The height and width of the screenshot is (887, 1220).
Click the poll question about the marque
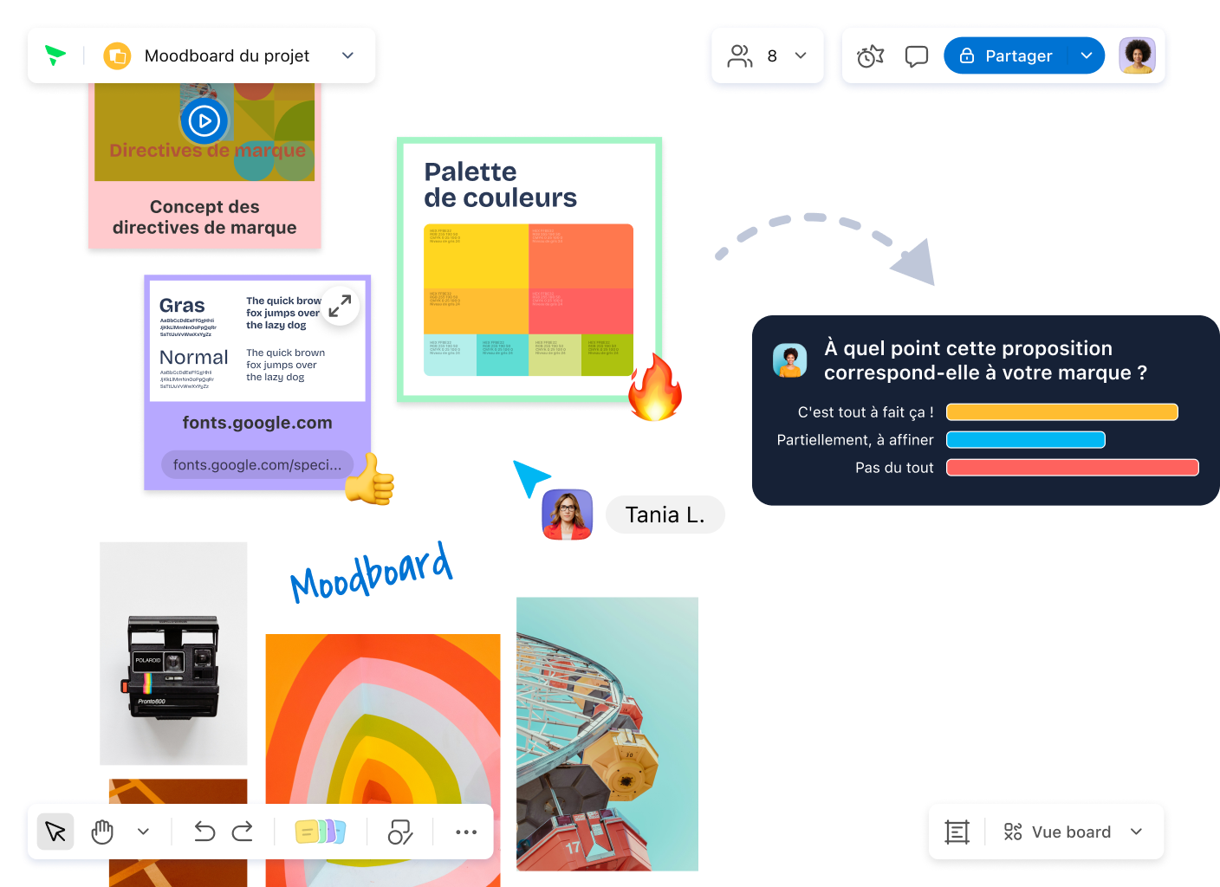(x=986, y=360)
